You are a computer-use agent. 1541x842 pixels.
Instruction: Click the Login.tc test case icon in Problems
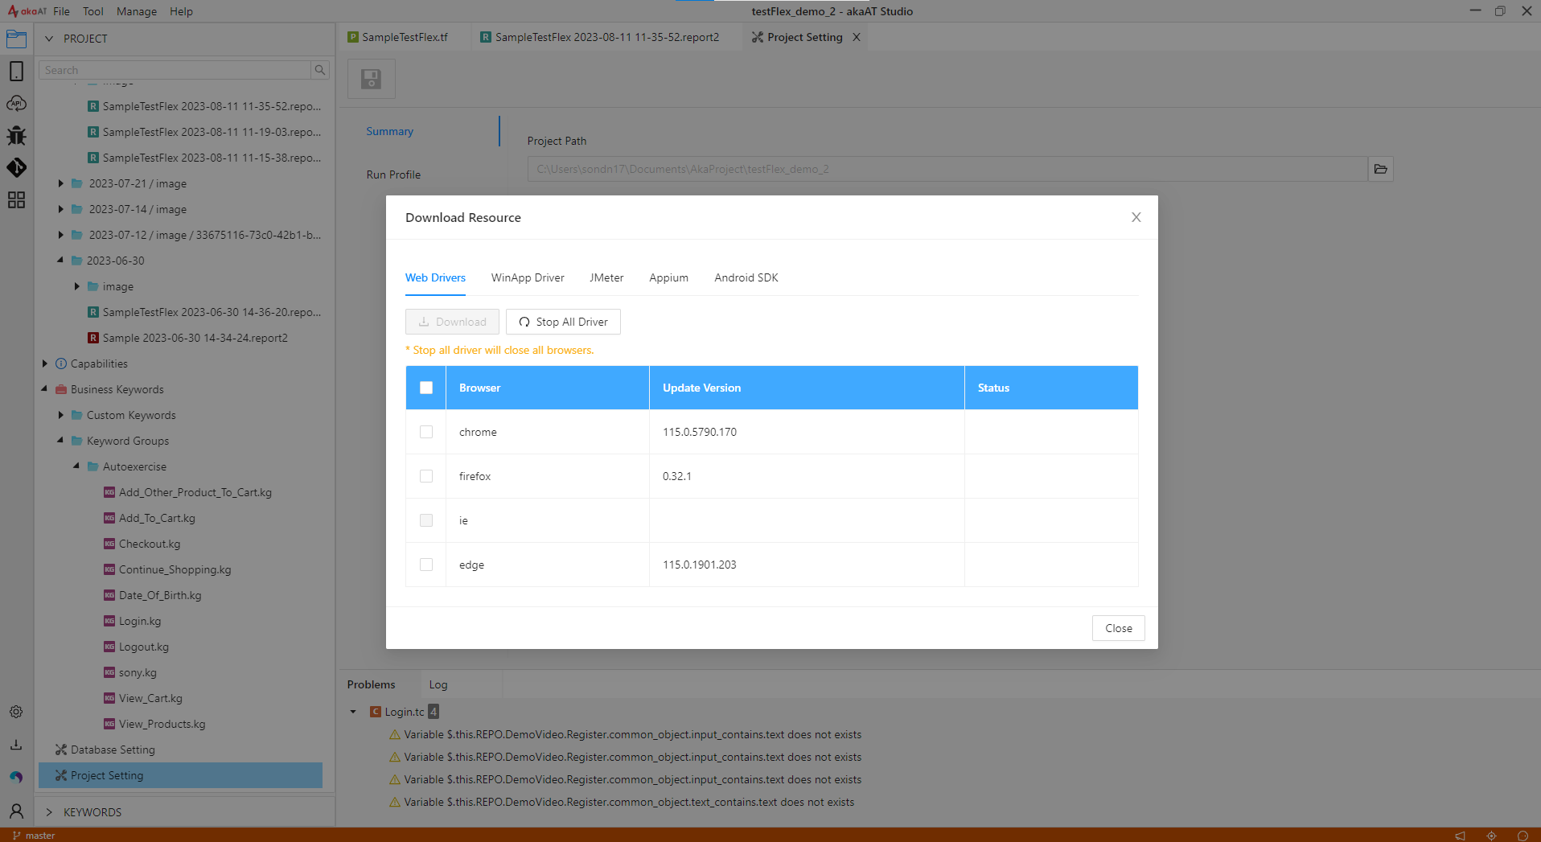click(x=376, y=712)
